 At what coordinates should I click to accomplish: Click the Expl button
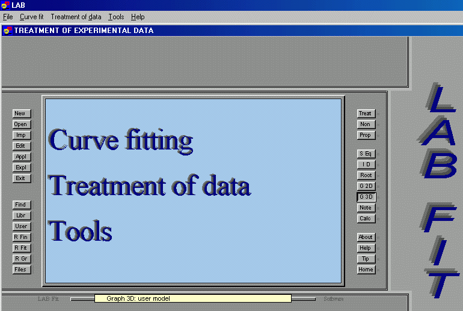click(x=22, y=168)
